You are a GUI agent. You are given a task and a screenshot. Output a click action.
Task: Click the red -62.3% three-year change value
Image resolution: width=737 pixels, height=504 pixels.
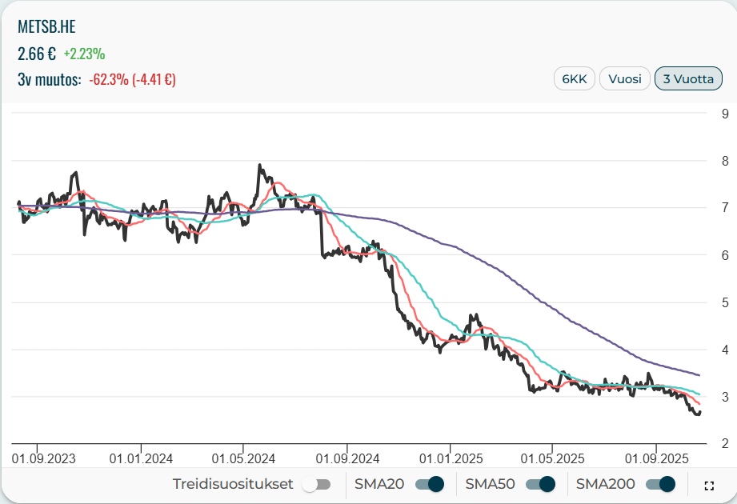132,79
